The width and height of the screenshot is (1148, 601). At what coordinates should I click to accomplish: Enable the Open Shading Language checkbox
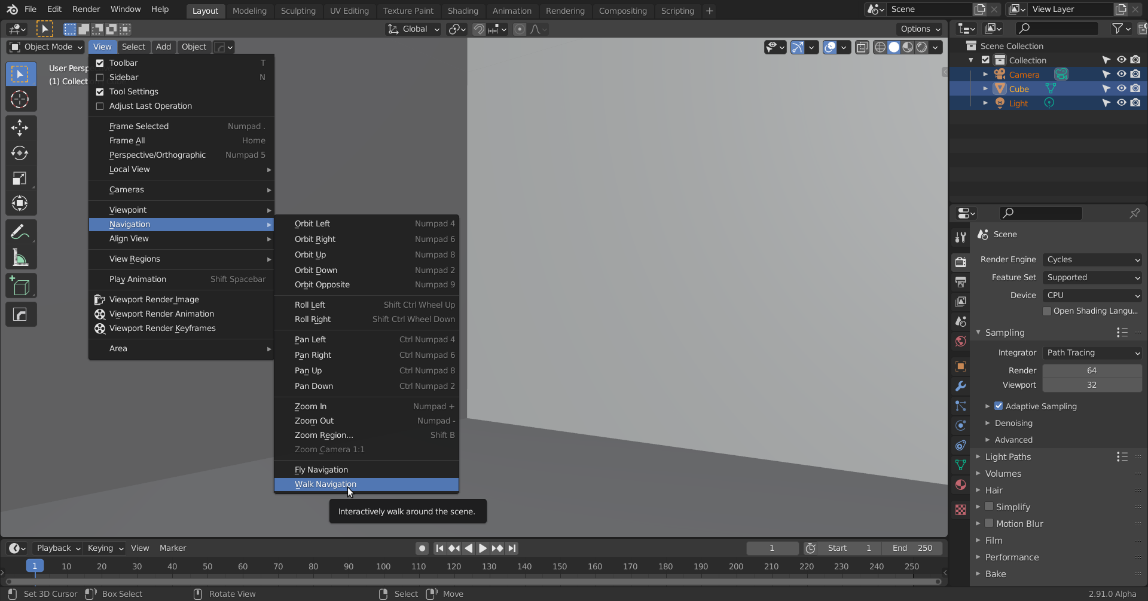pyautogui.click(x=1047, y=311)
